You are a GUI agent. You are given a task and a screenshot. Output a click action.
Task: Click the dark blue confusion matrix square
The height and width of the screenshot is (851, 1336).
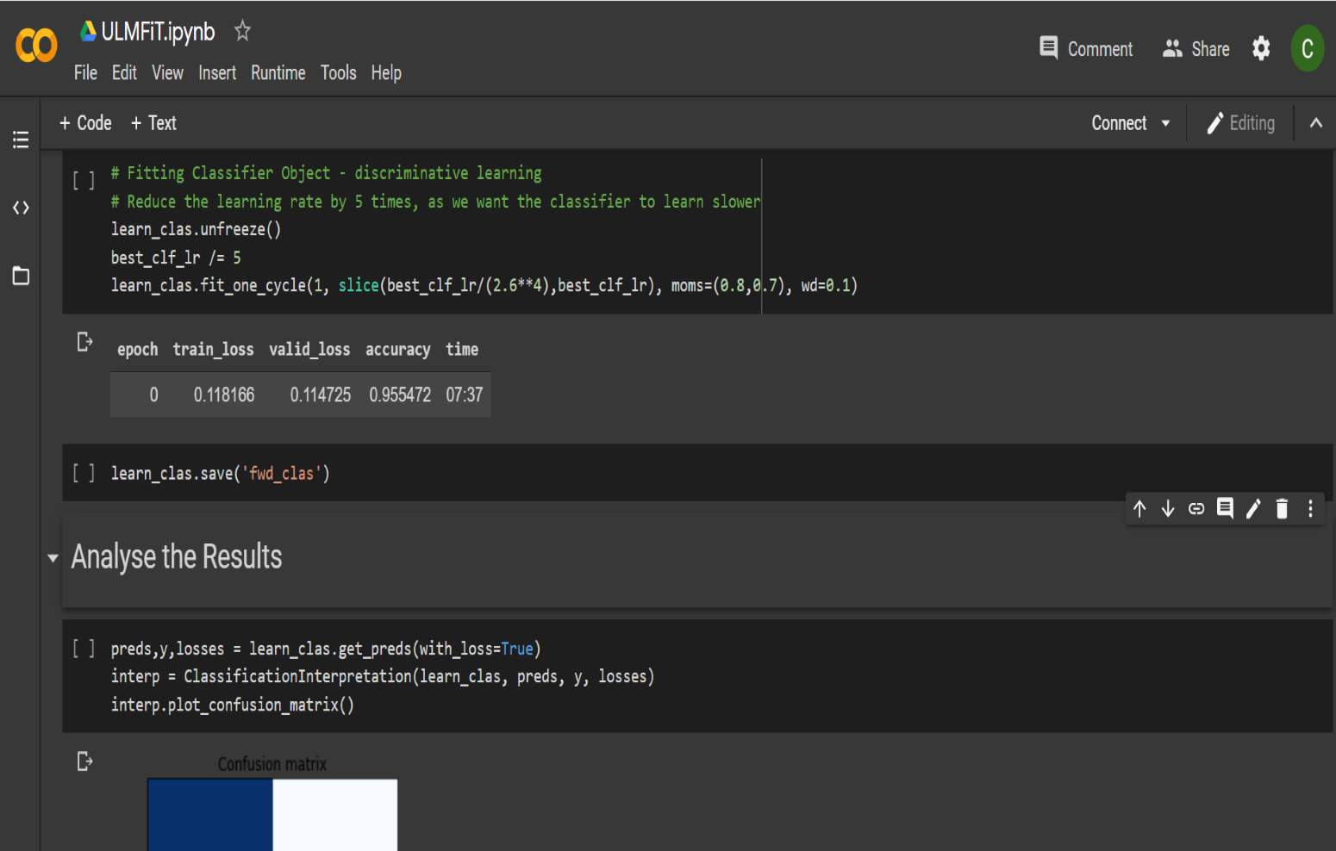tap(210, 815)
